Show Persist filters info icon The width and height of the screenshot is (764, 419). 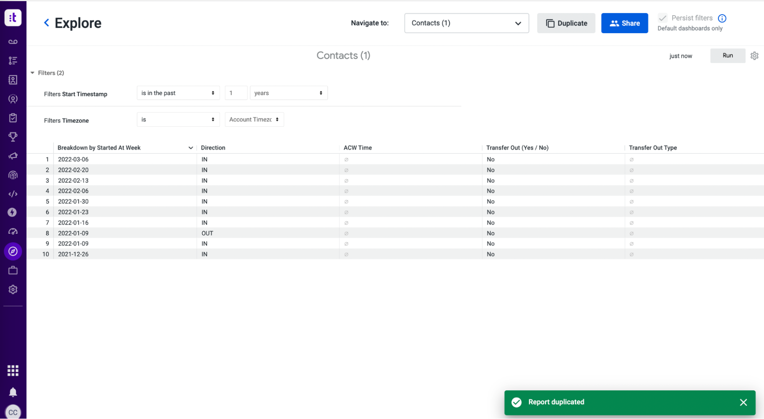pyautogui.click(x=722, y=18)
